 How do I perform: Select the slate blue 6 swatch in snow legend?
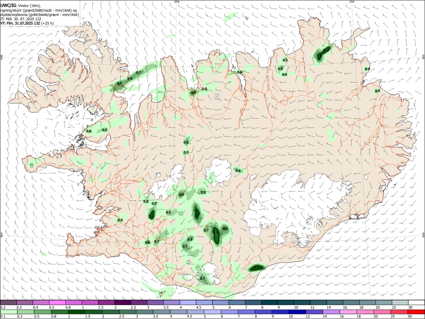(236, 303)
